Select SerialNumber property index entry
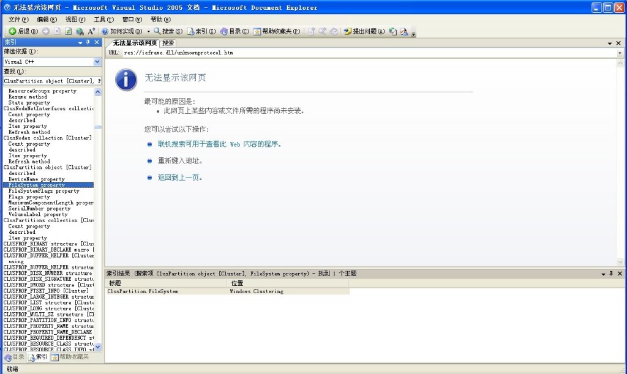The height and width of the screenshot is (374, 627). pyautogui.click(x=39, y=209)
